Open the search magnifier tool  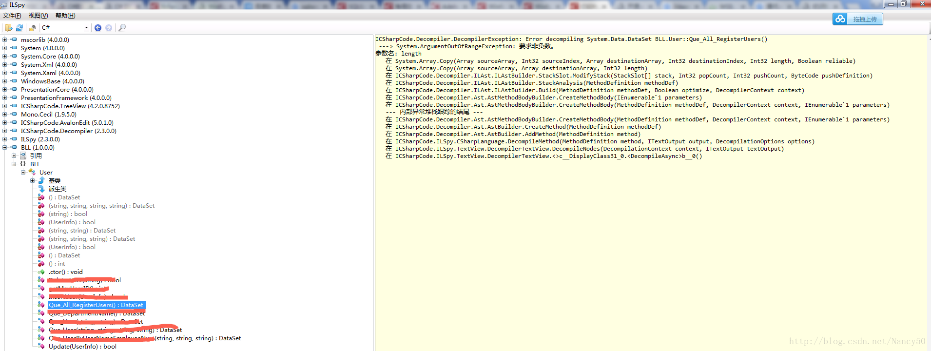pyautogui.click(x=122, y=28)
